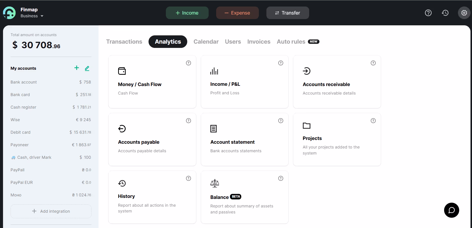Open the help tooltip on Money / Cash Flow card
The width and height of the screenshot is (472, 228).
tap(188, 63)
